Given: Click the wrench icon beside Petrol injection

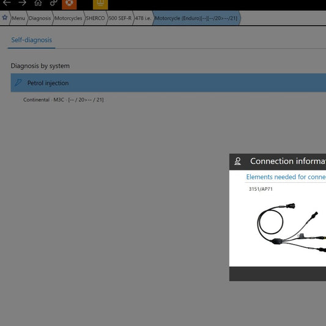Looking at the screenshot, I should [x=18, y=83].
